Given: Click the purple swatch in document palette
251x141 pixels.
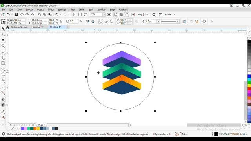Looking at the screenshot, I should pos(22,128).
